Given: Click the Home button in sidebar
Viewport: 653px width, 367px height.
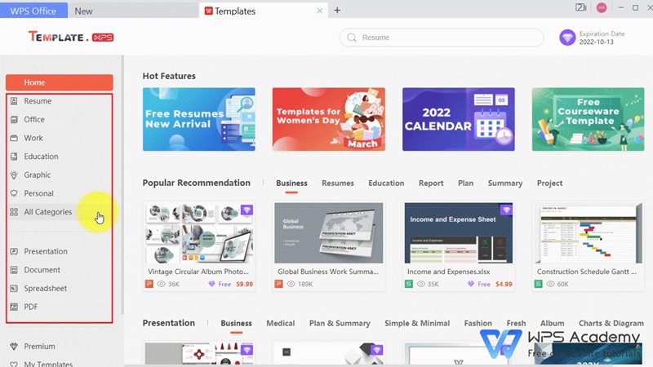Looking at the screenshot, I should tap(59, 82).
